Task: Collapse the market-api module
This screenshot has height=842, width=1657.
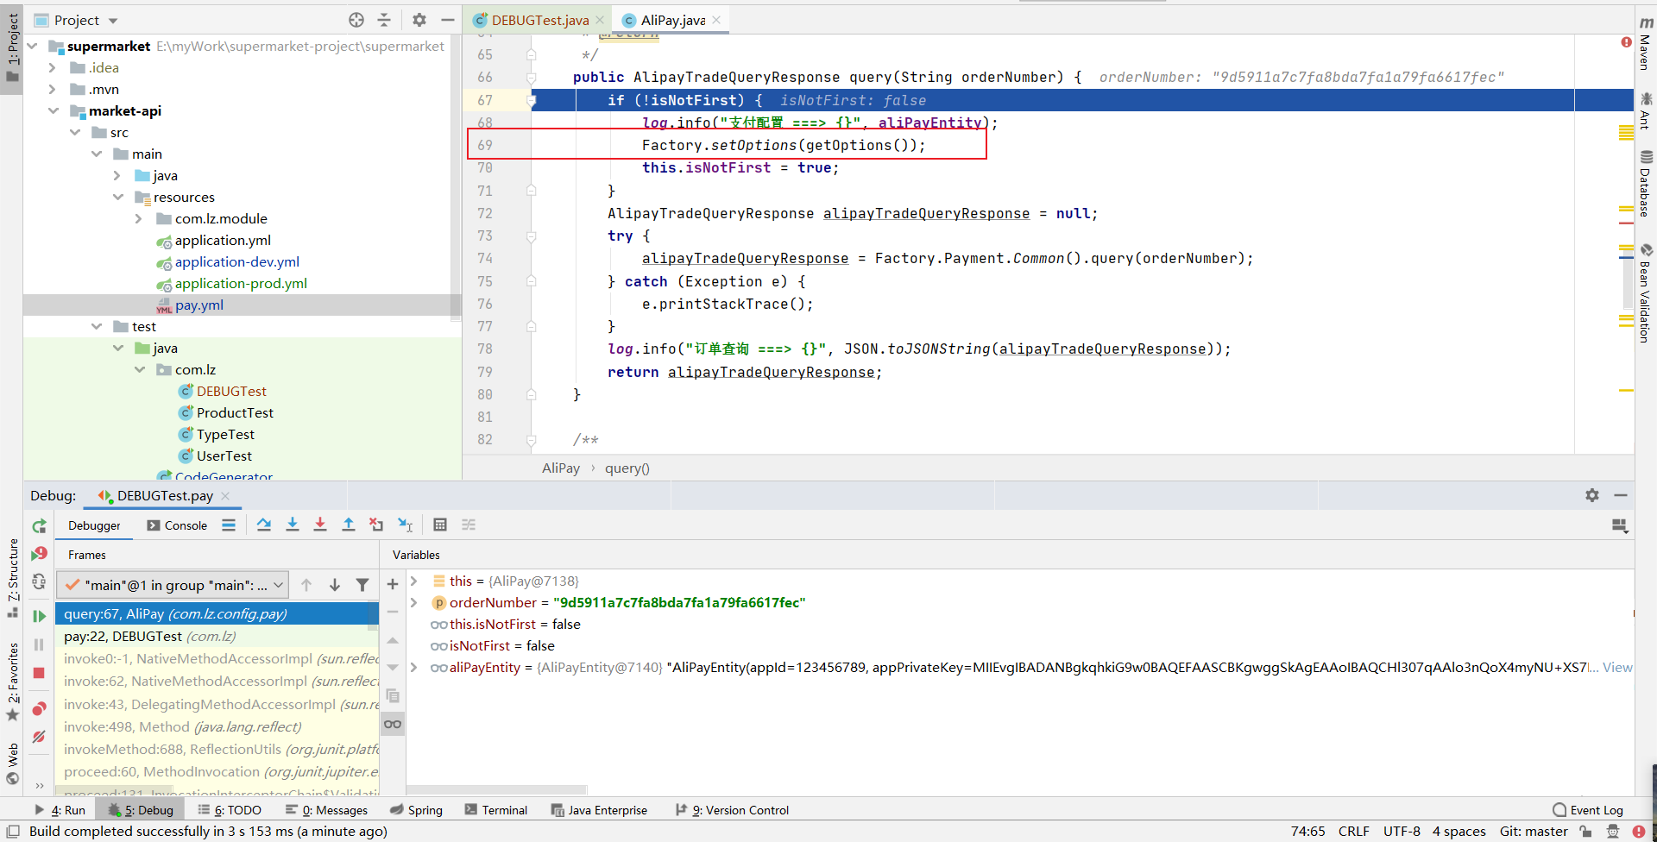Action: pyautogui.click(x=53, y=110)
